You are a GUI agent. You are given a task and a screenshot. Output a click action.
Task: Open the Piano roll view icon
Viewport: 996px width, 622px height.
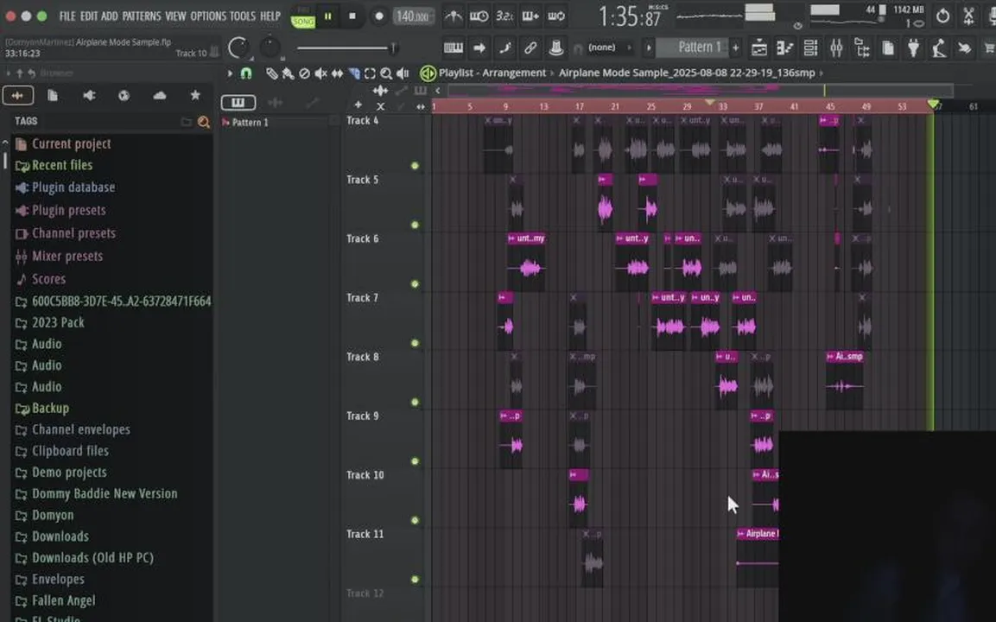click(x=784, y=48)
